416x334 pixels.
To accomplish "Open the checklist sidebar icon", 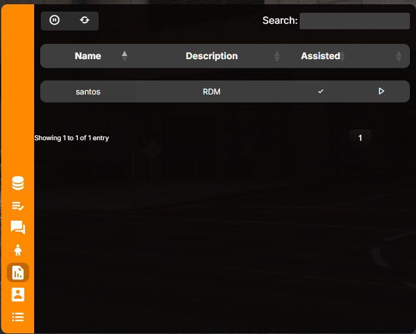I will coord(18,206).
